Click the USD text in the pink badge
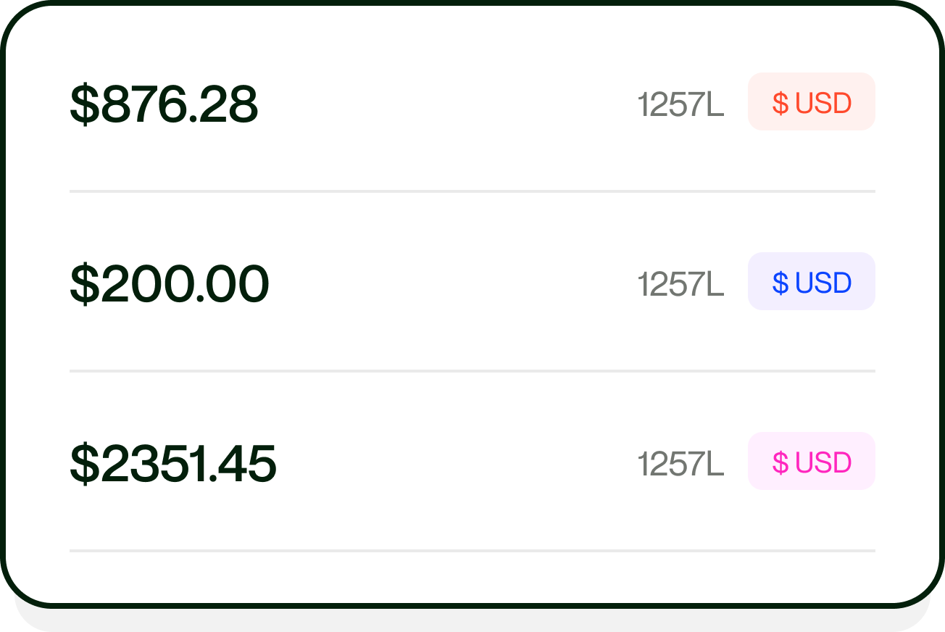This screenshot has width=945, height=632. coord(823,462)
